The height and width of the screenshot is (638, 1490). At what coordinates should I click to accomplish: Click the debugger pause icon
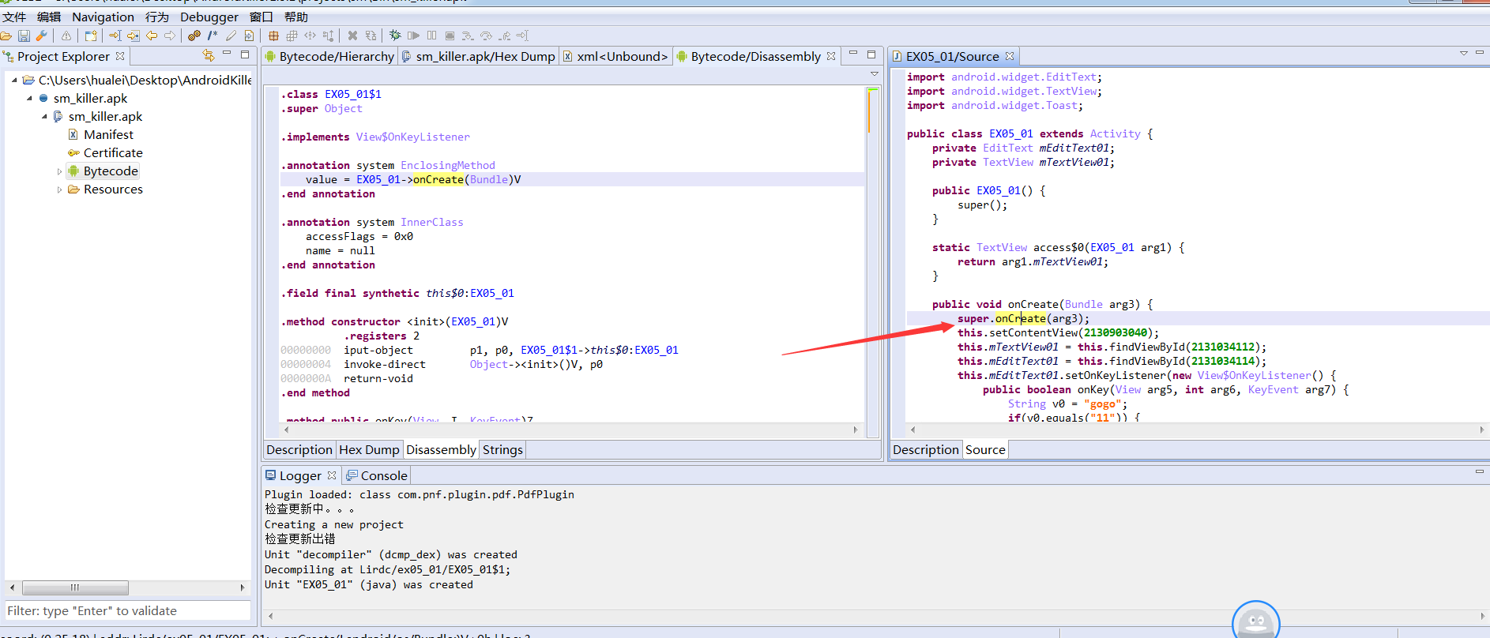tap(431, 36)
